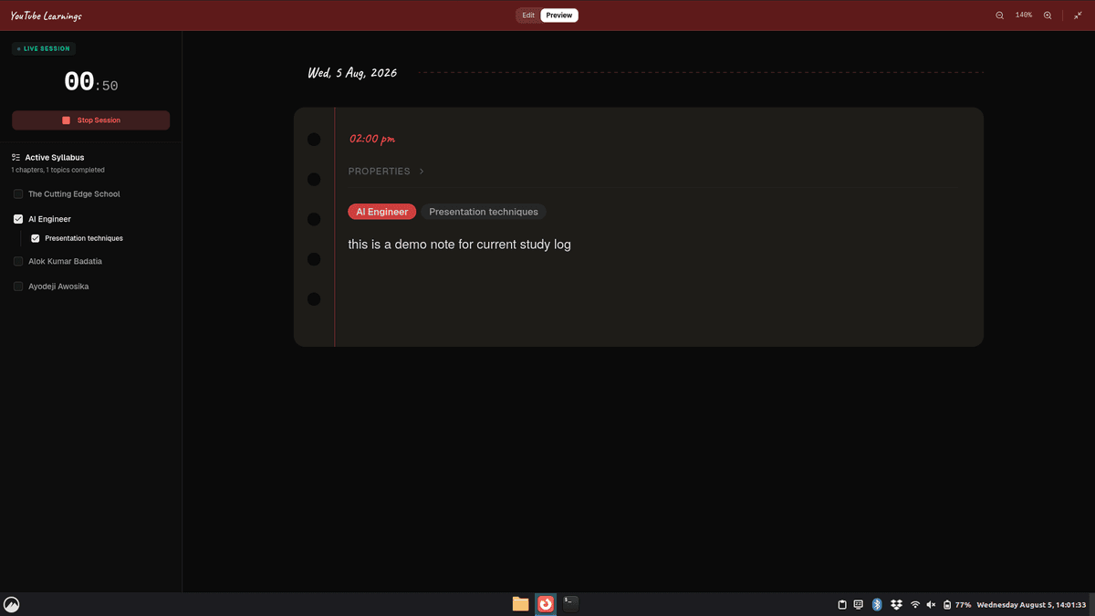Click the red AI Engineer tag
This screenshot has width=1095, height=616.
[381, 212]
